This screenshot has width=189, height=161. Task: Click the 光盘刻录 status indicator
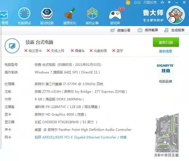pyautogui.click(x=98, y=51)
